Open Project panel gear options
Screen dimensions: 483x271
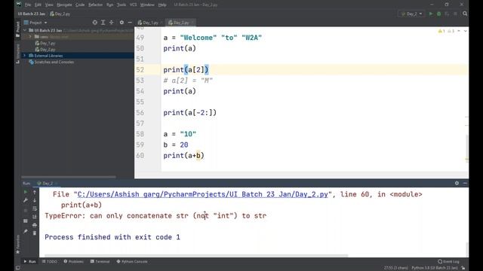[122, 23]
